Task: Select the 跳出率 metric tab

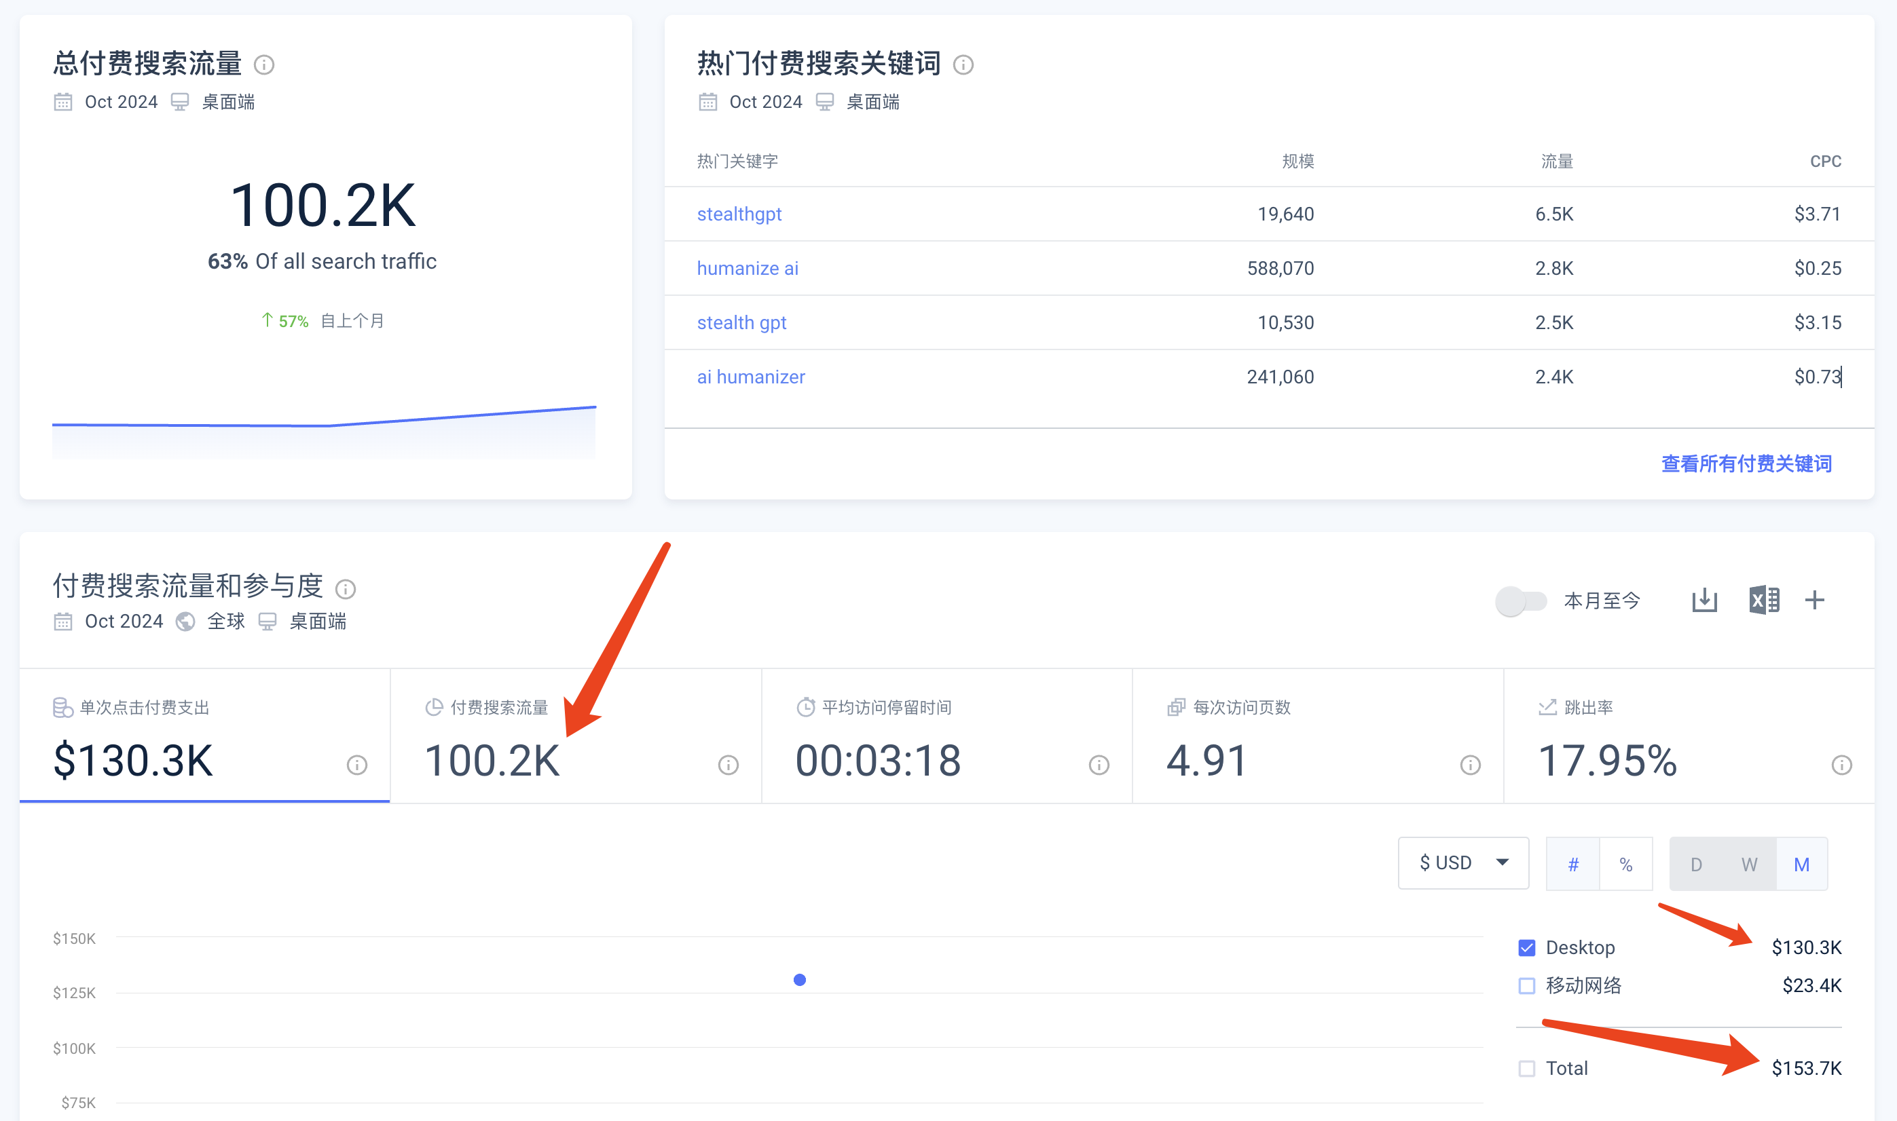Action: [1689, 736]
